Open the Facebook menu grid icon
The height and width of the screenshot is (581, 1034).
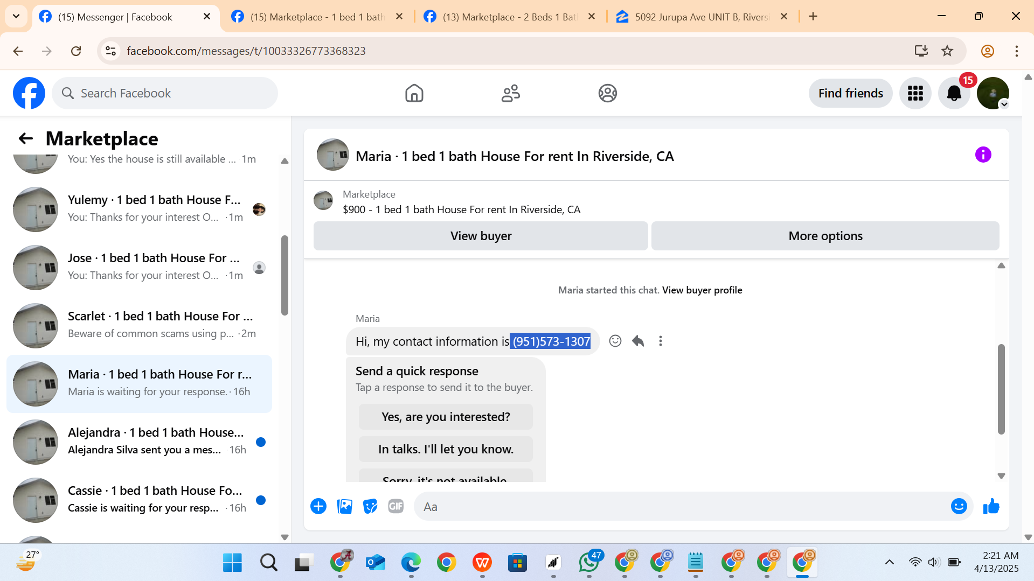[915, 93]
